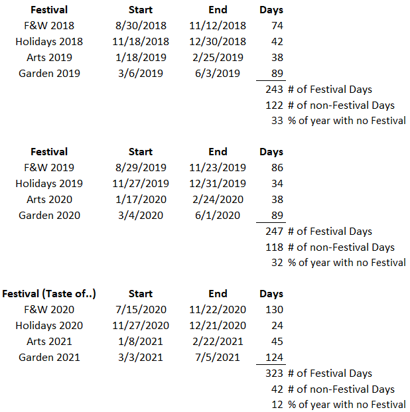Select the Holidays 2020 days value 24
Screen dimensions: 410x412
(x=277, y=326)
